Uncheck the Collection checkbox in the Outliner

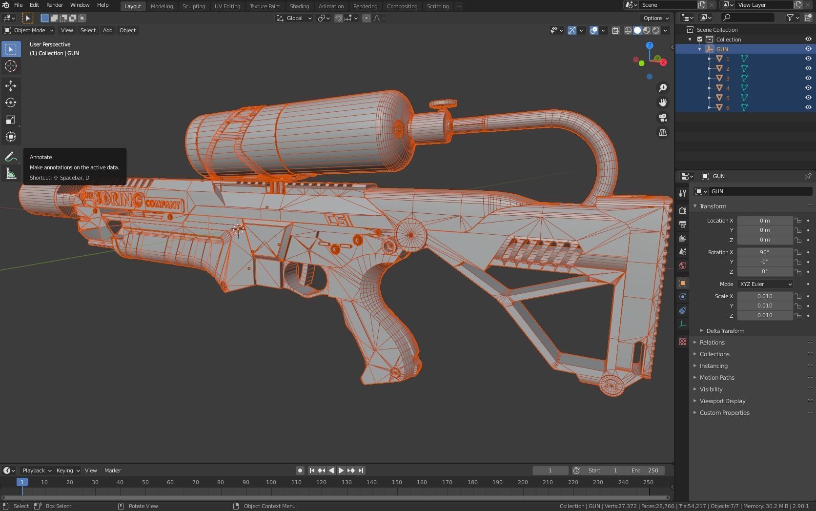pyautogui.click(x=700, y=39)
